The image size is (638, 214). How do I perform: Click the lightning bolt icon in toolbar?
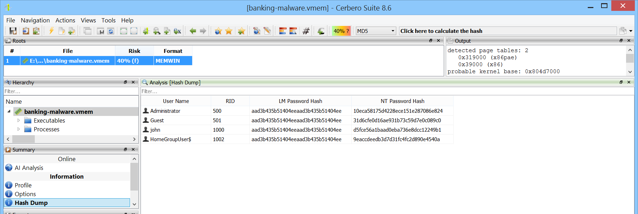click(51, 31)
